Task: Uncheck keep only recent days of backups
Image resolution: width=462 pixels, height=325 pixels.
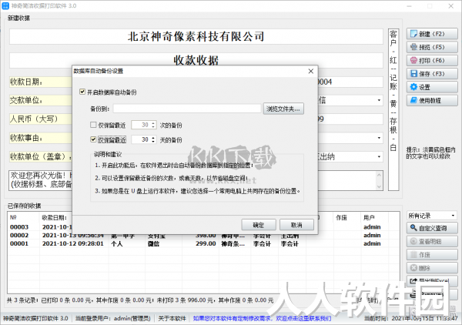Action: click(x=93, y=139)
